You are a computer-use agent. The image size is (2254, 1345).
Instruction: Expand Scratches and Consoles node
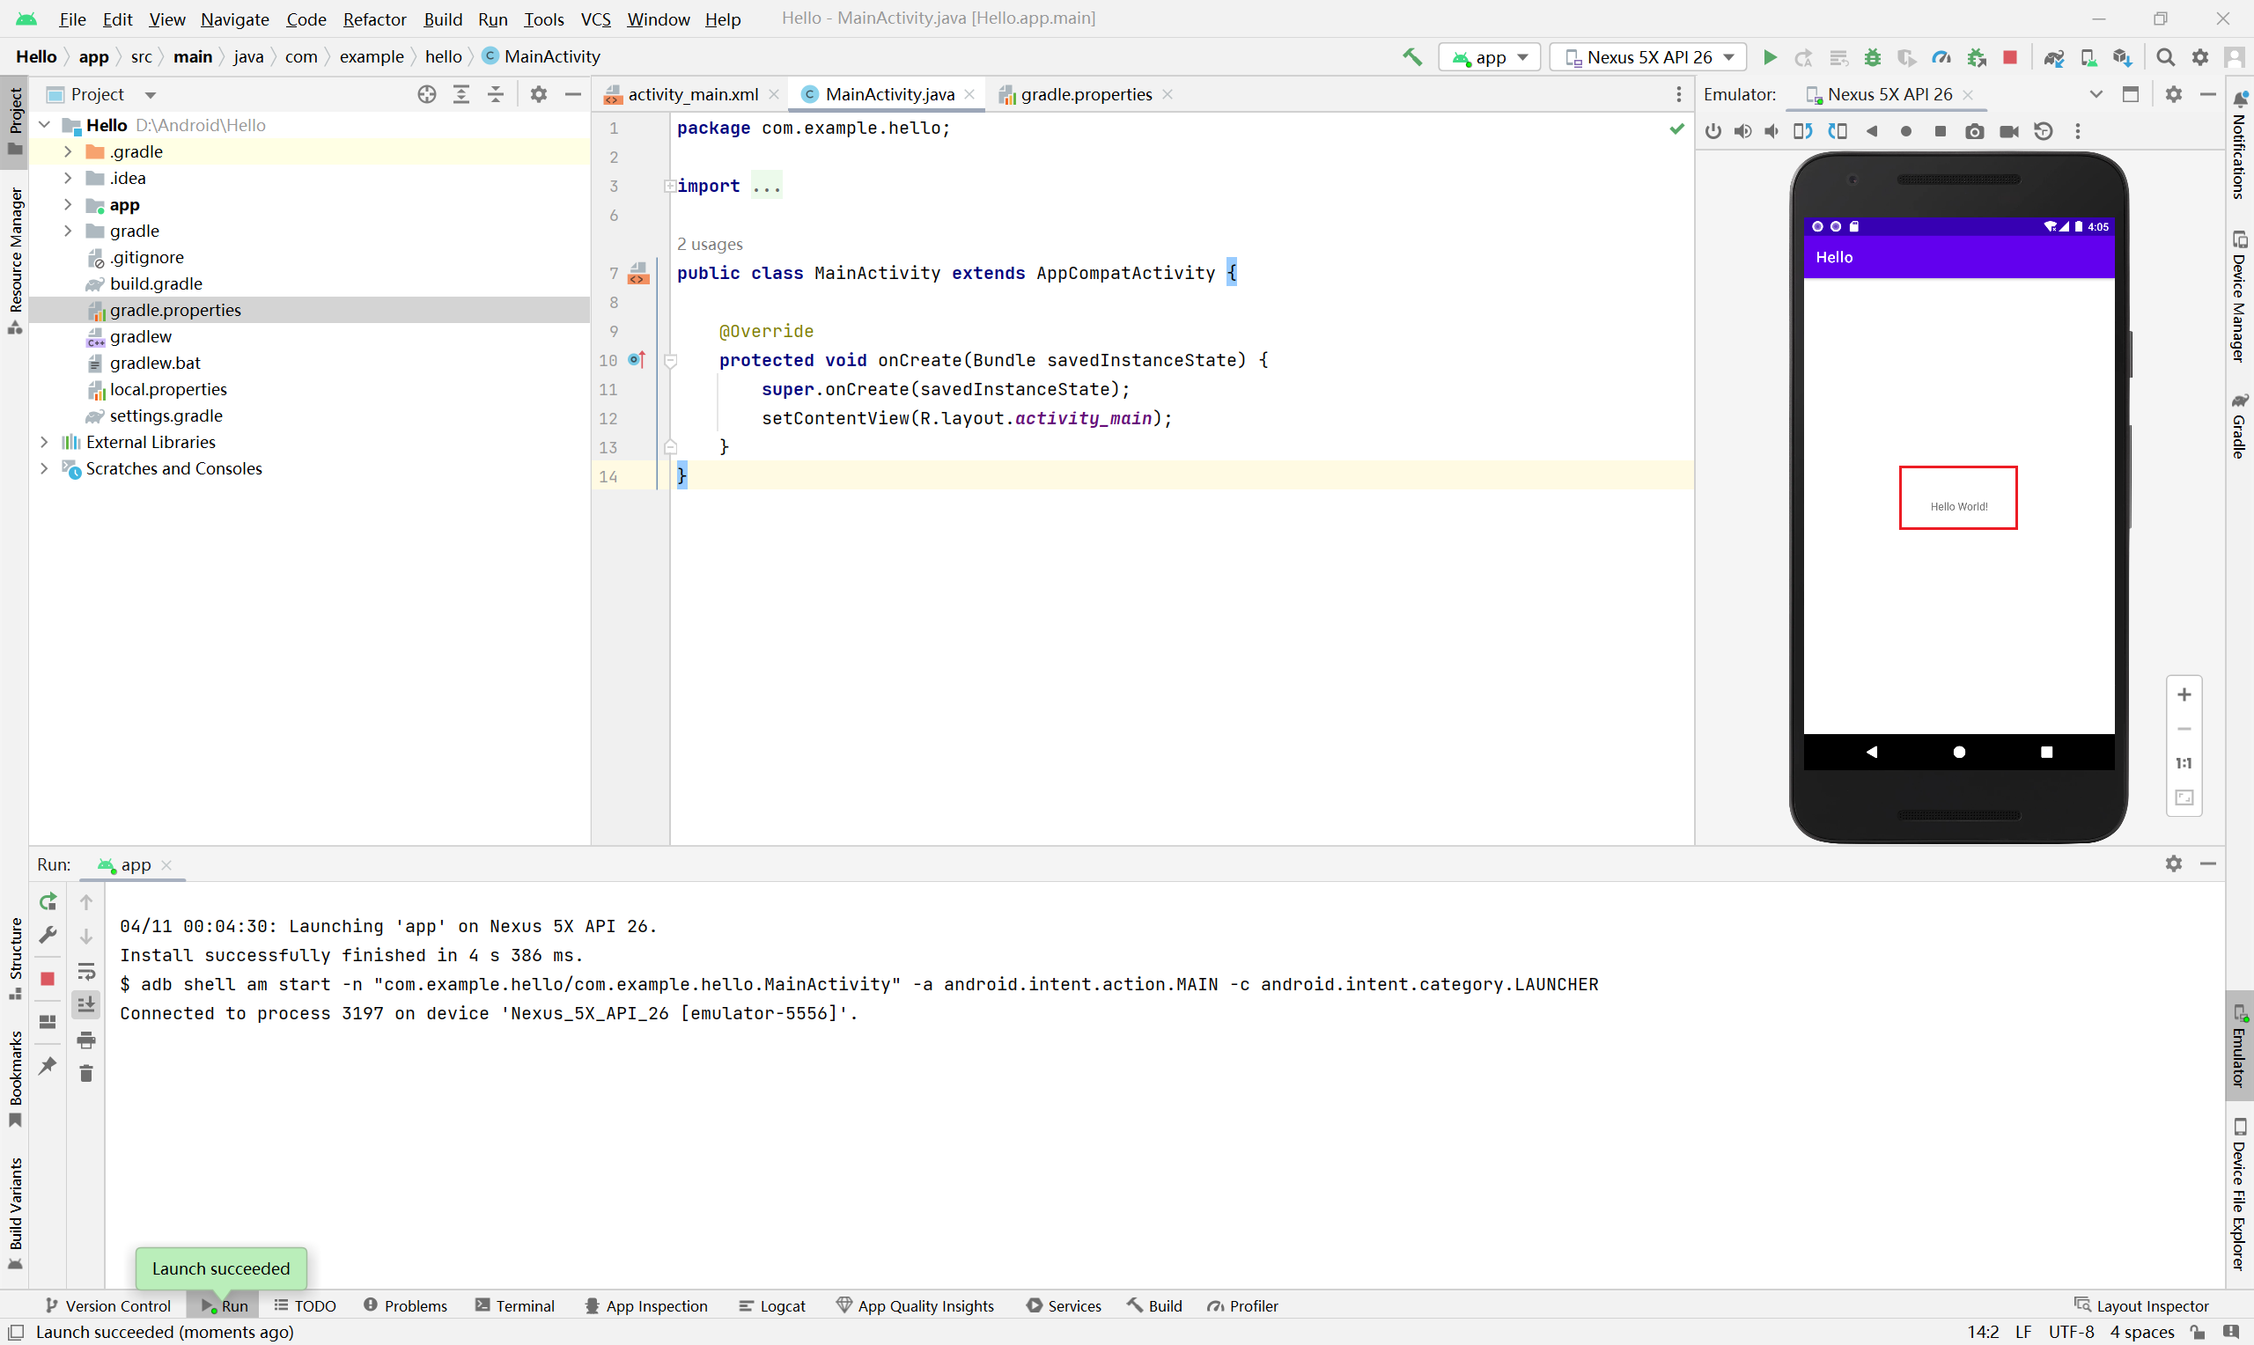(43, 467)
